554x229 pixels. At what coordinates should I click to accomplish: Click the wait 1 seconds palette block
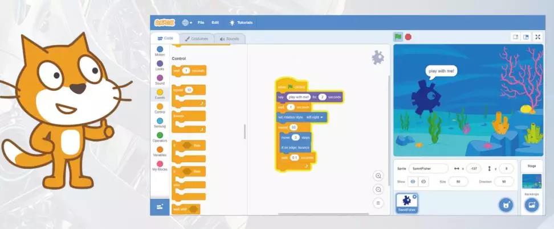(x=189, y=71)
